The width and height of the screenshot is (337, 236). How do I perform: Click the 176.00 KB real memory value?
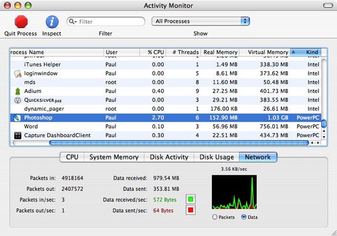[224, 109]
